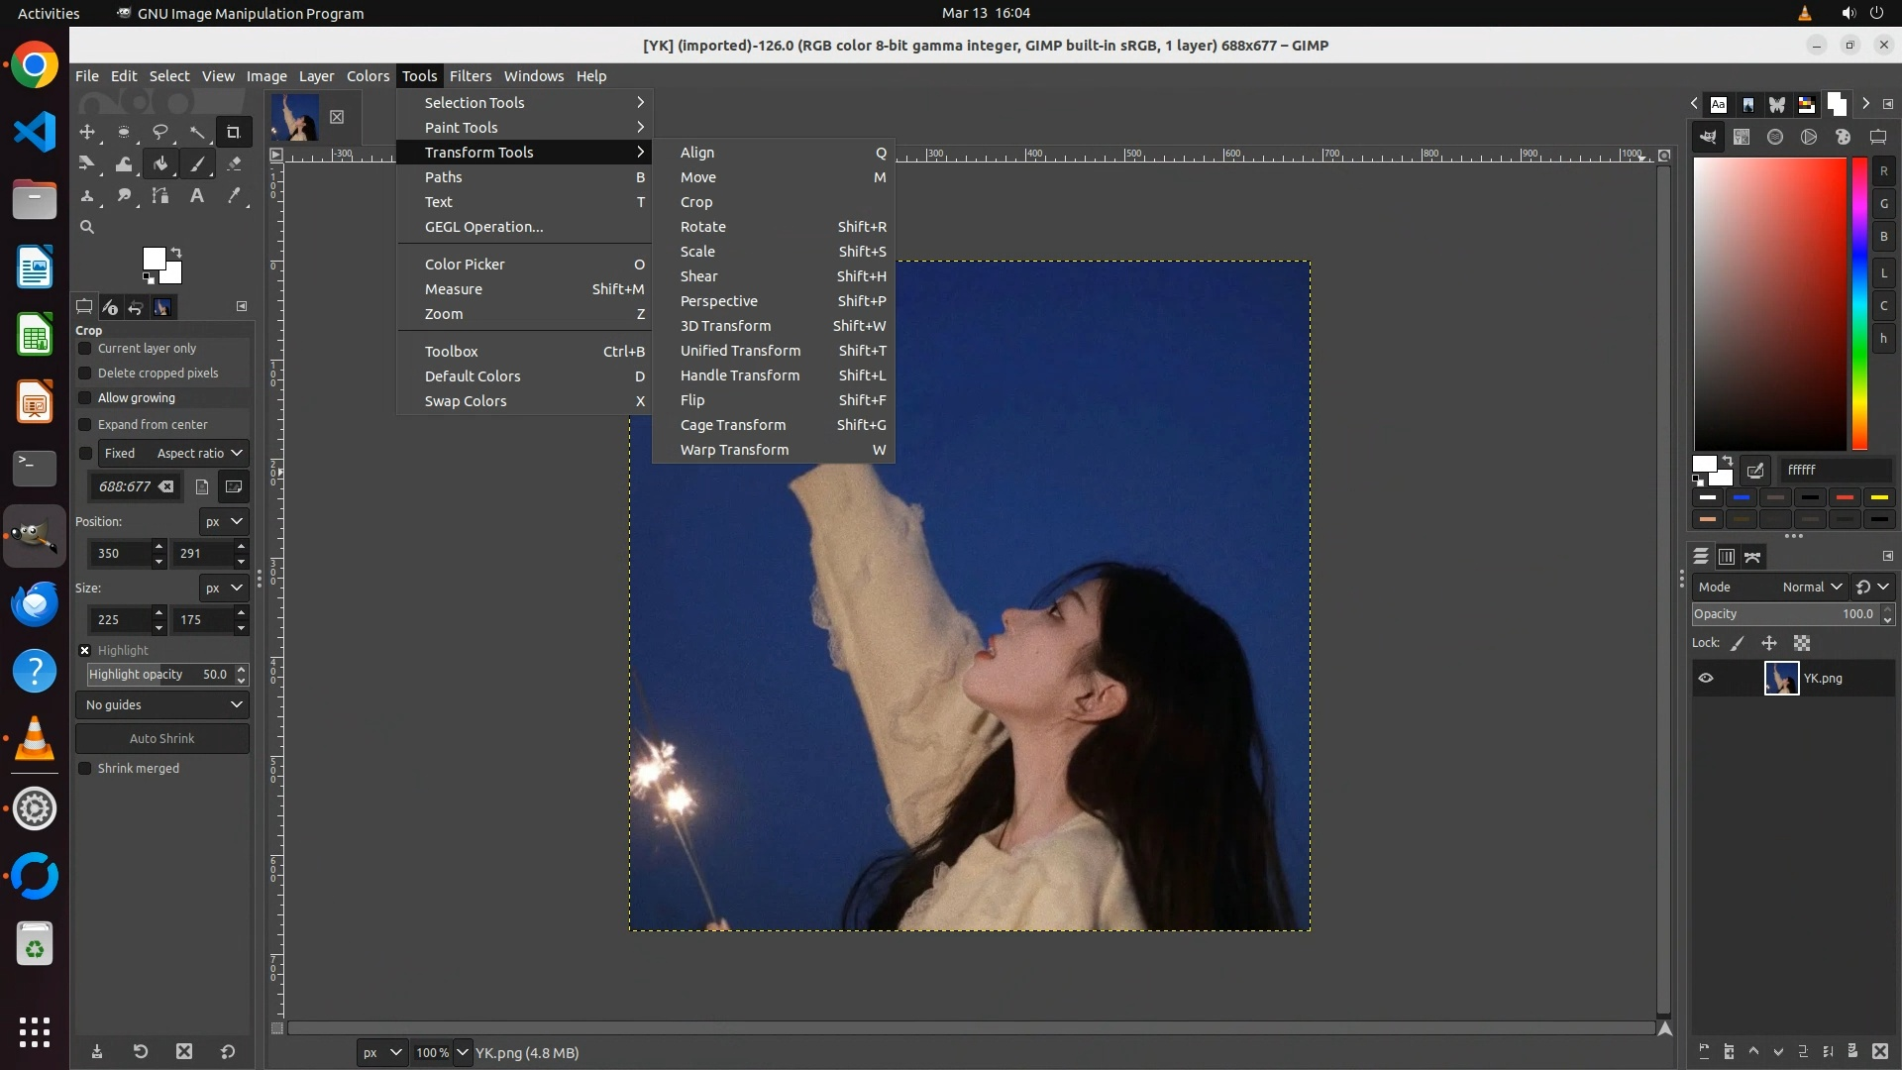Select the Bucket Fill tool
The height and width of the screenshot is (1070, 1902).
coord(160,164)
